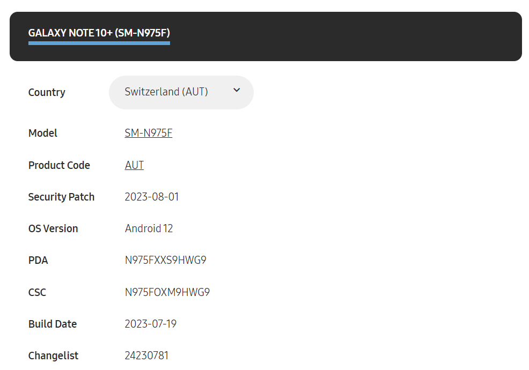Select PDA value N975FXXS9HWG9
Viewport: 529px width, 370px height.
(166, 260)
